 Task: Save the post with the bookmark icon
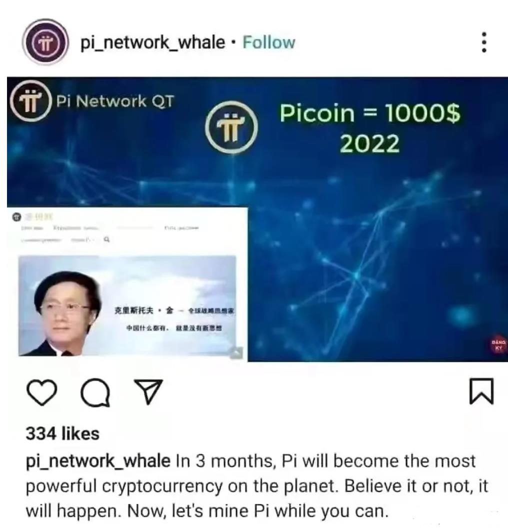[481, 391]
